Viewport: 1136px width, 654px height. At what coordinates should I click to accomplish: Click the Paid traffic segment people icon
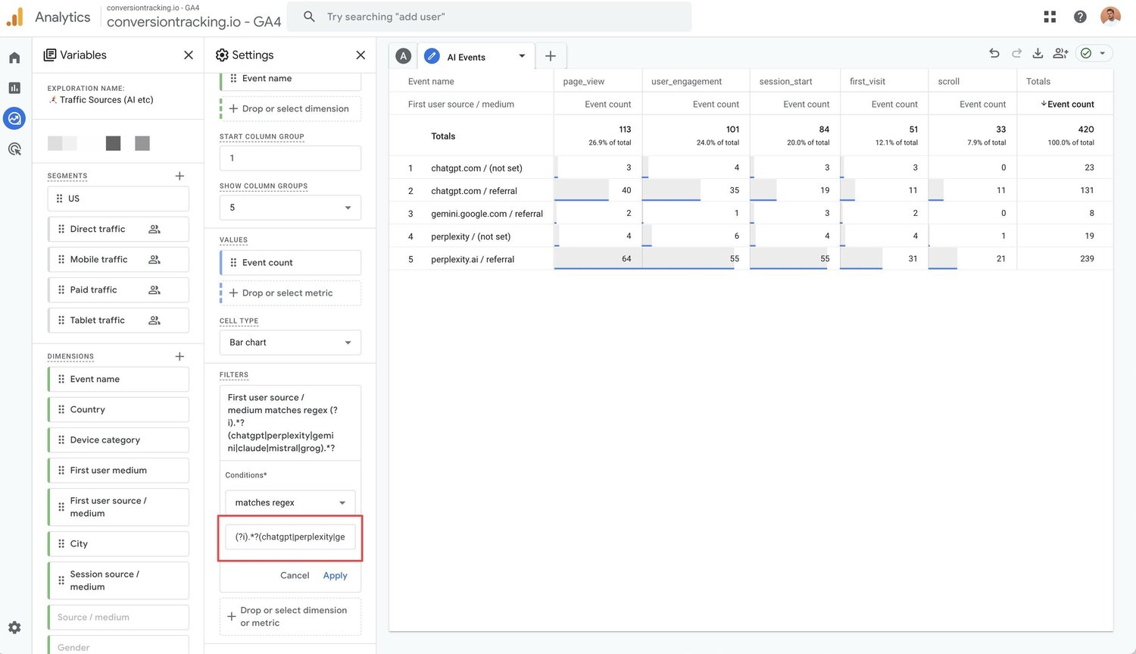(x=154, y=289)
